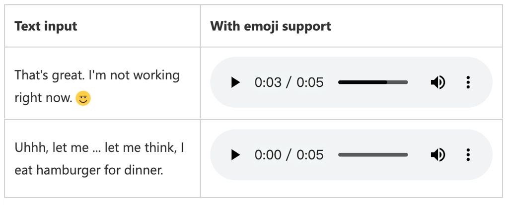
Task: Click the "0:03 / 0:05" time display
Action: coord(289,82)
